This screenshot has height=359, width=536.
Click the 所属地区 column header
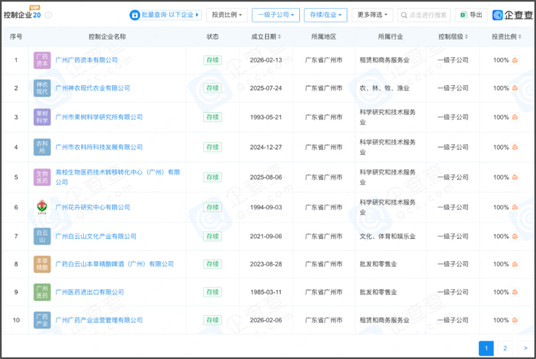point(324,37)
